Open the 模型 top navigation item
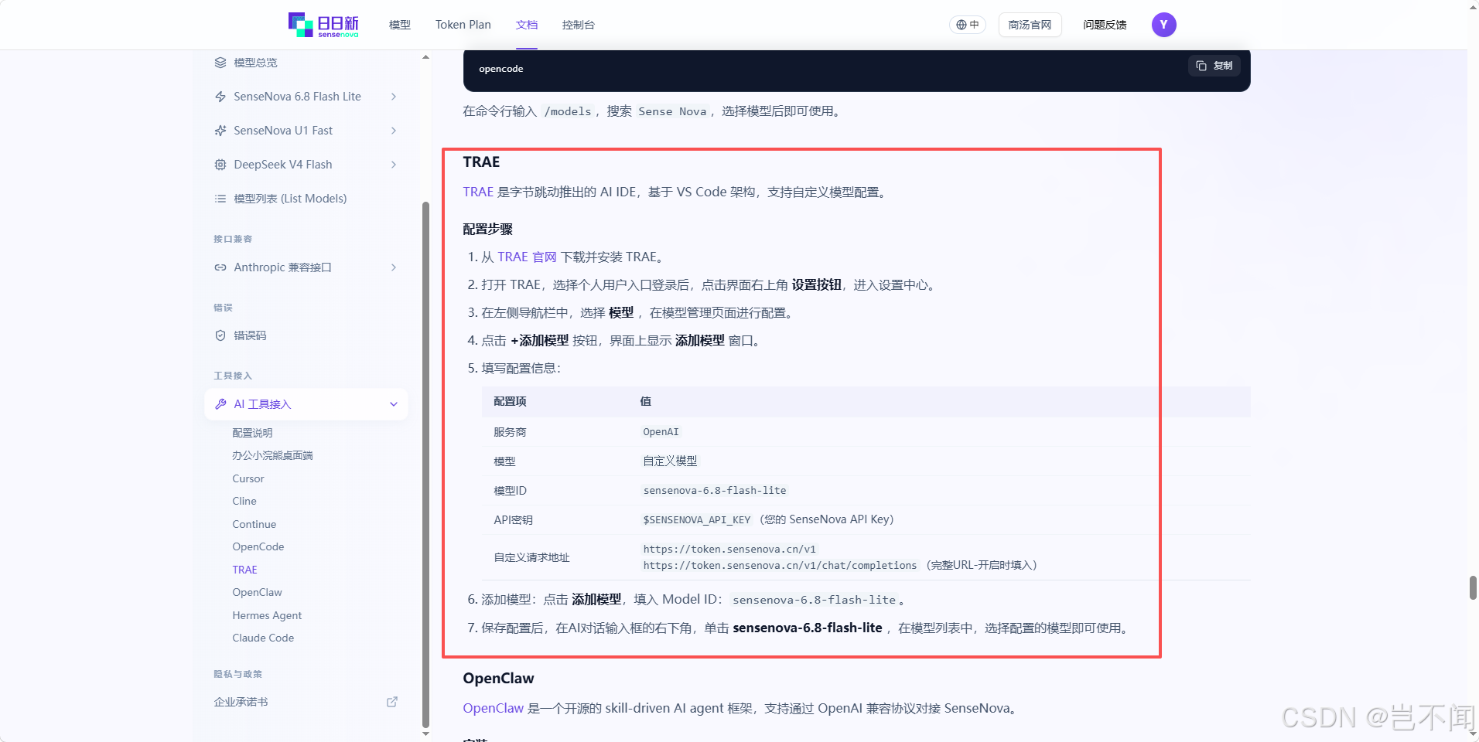The width and height of the screenshot is (1479, 742). (400, 25)
